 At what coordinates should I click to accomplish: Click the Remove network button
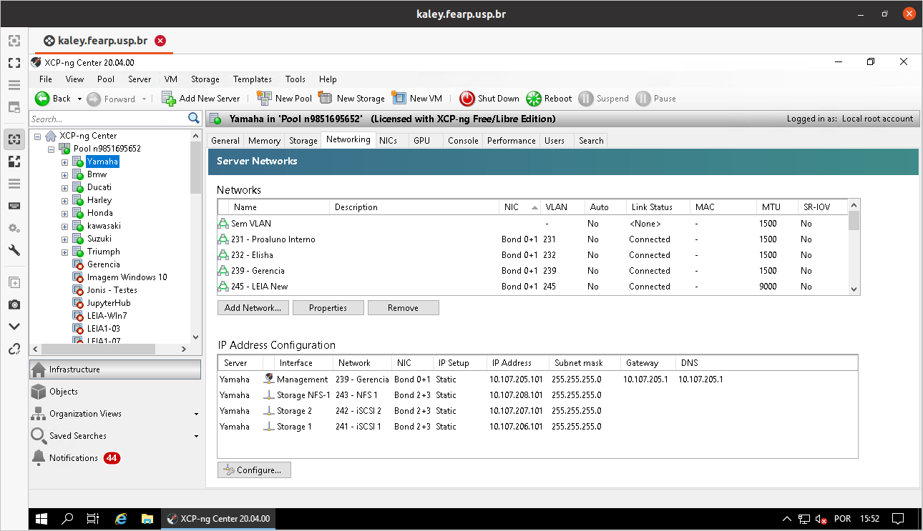click(403, 308)
